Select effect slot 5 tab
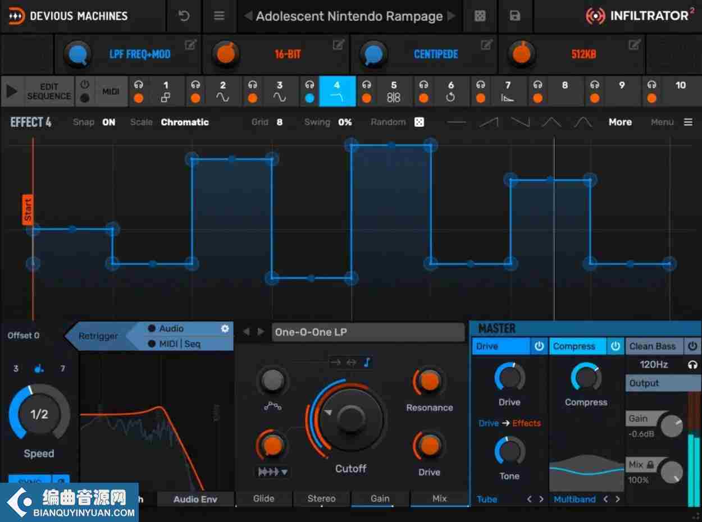This screenshot has height=522, width=702. 394,91
